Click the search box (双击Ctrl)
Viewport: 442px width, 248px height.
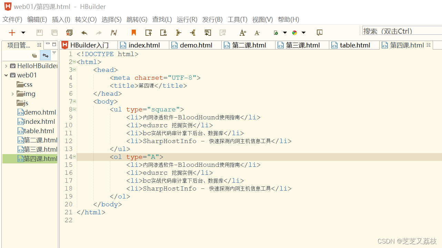click(402, 31)
